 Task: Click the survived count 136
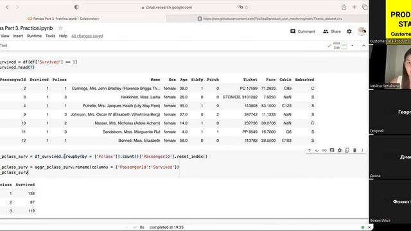click(31, 194)
